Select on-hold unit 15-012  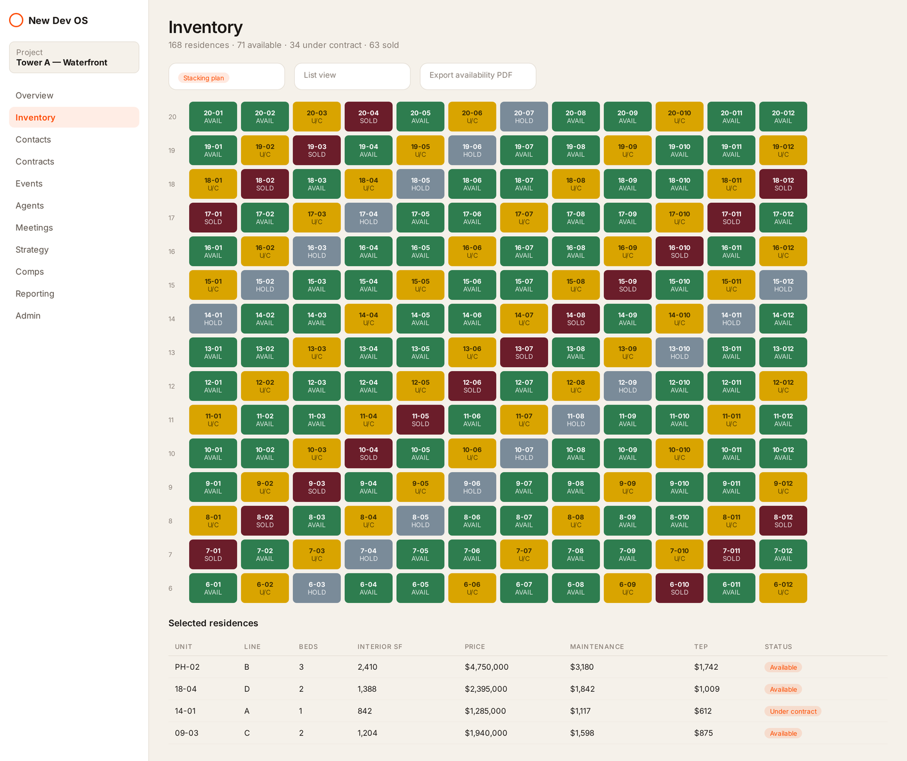point(783,285)
